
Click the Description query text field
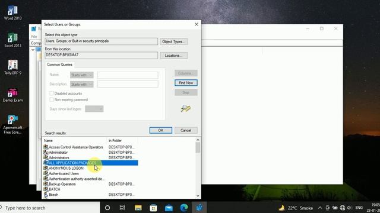(128, 84)
